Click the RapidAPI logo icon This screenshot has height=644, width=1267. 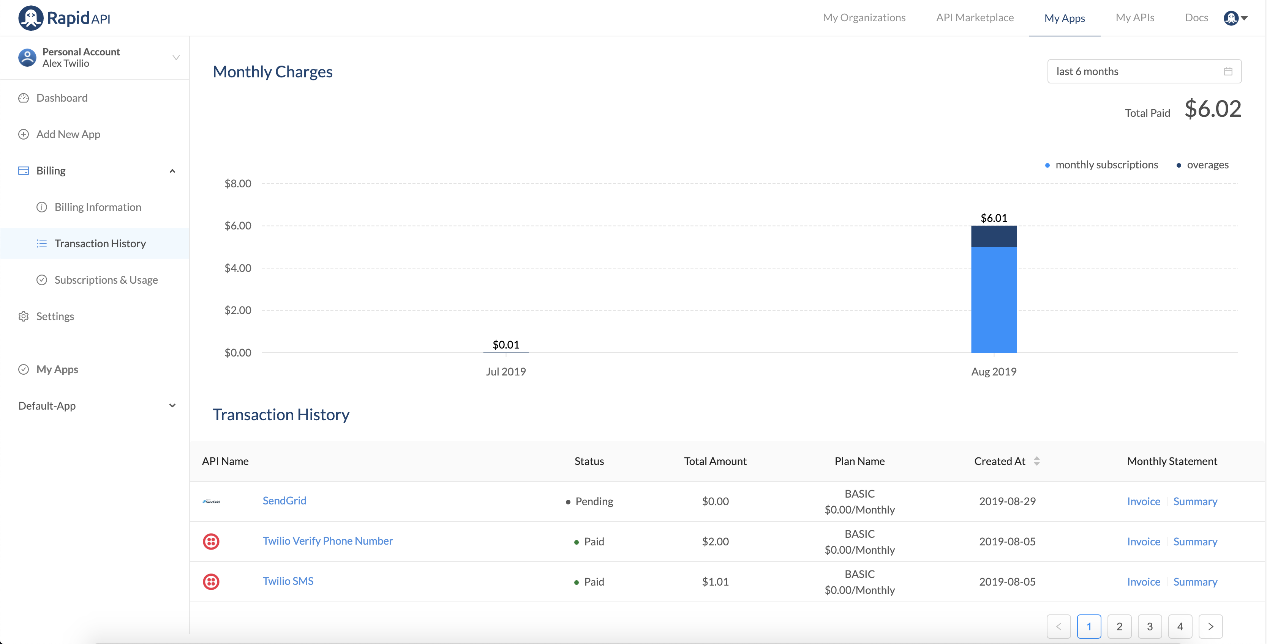click(x=30, y=18)
